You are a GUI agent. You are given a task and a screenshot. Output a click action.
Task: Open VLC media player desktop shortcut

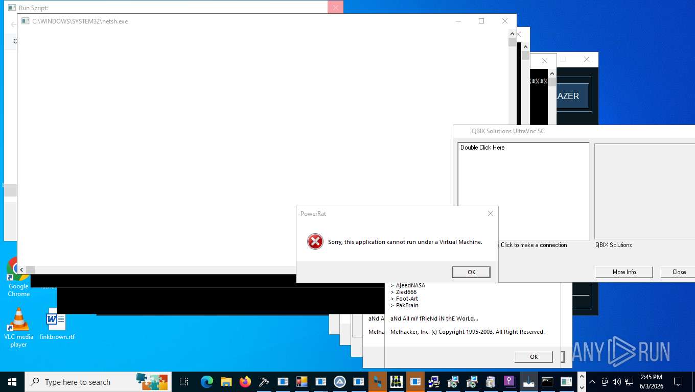18,327
